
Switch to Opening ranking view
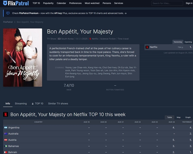pyautogui.click(x=188, y=42)
